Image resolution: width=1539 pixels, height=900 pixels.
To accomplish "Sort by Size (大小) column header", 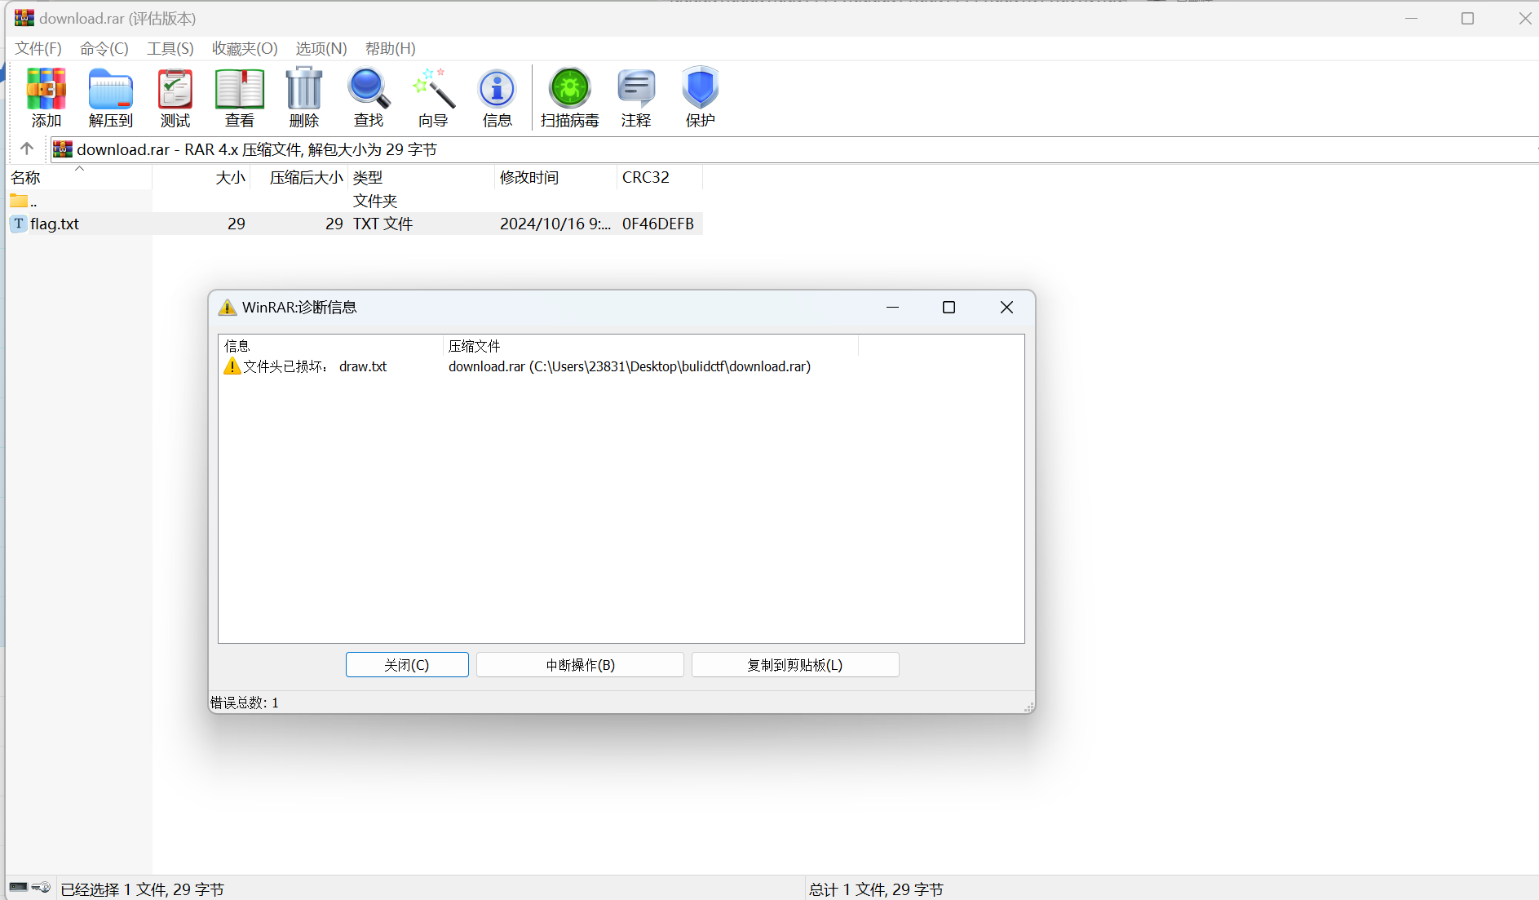I will pos(201,177).
